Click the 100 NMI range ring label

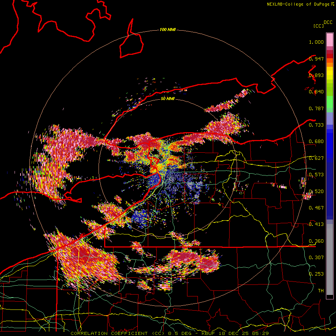pyautogui.click(x=168, y=29)
